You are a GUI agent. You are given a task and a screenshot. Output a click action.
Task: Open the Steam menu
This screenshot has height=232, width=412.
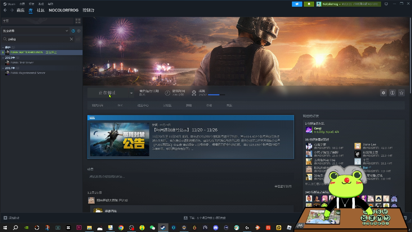(x=9, y=4)
